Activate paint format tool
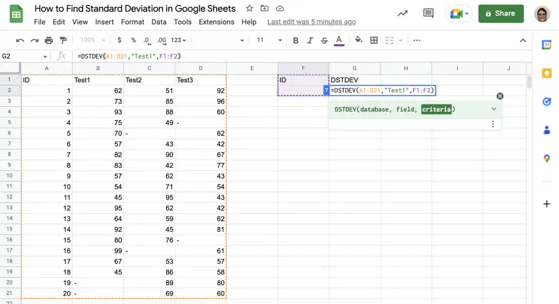559x304 pixels. tap(63, 40)
